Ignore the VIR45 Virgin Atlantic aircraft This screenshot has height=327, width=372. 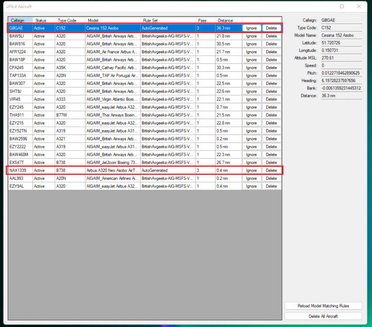coord(251,99)
